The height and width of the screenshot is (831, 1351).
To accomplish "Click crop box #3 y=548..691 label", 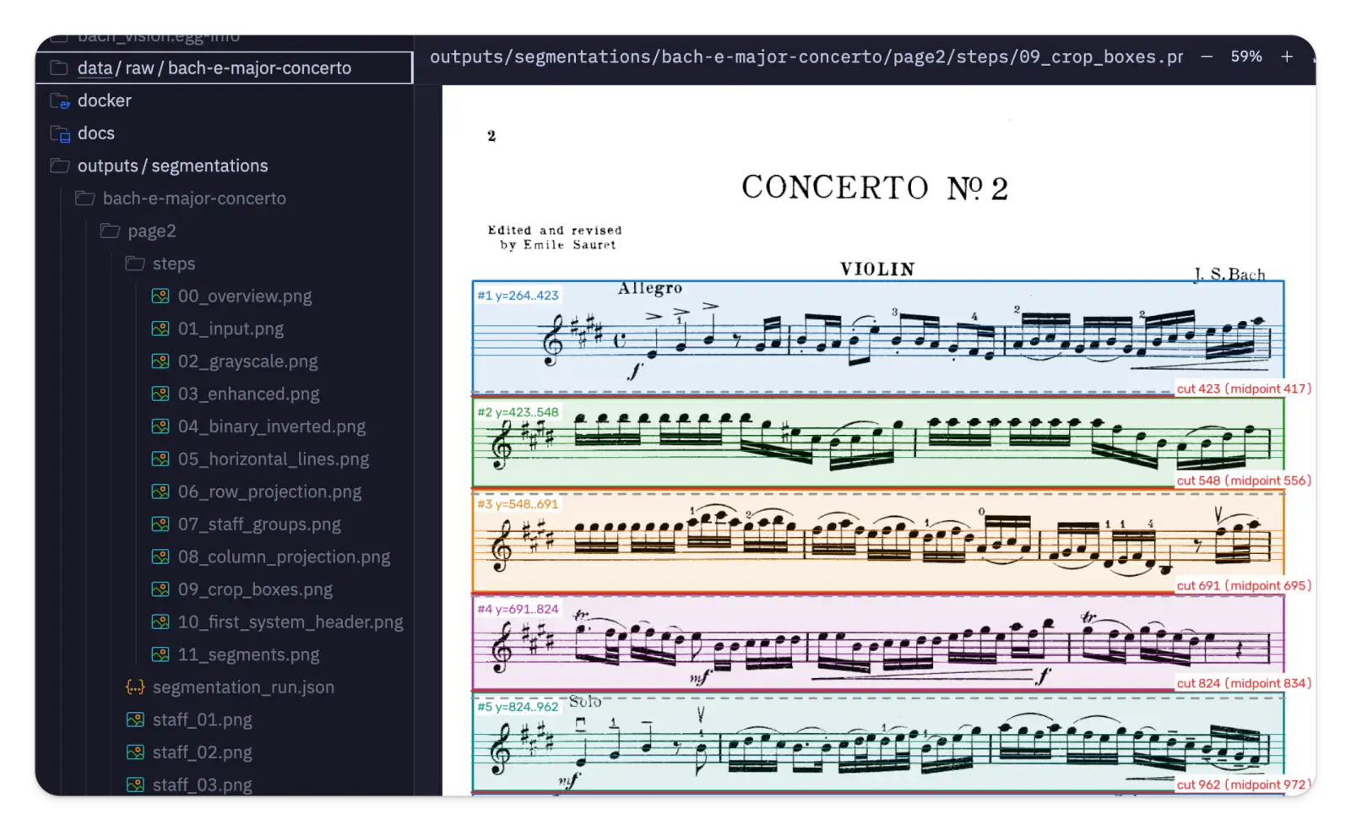I will click(x=518, y=504).
